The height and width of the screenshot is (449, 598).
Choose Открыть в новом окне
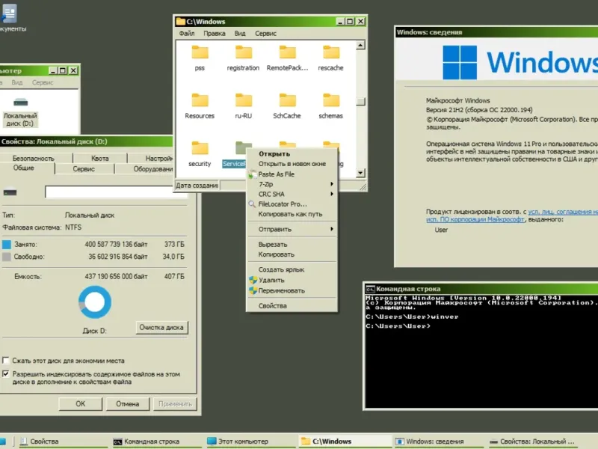click(x=292, y=164)
